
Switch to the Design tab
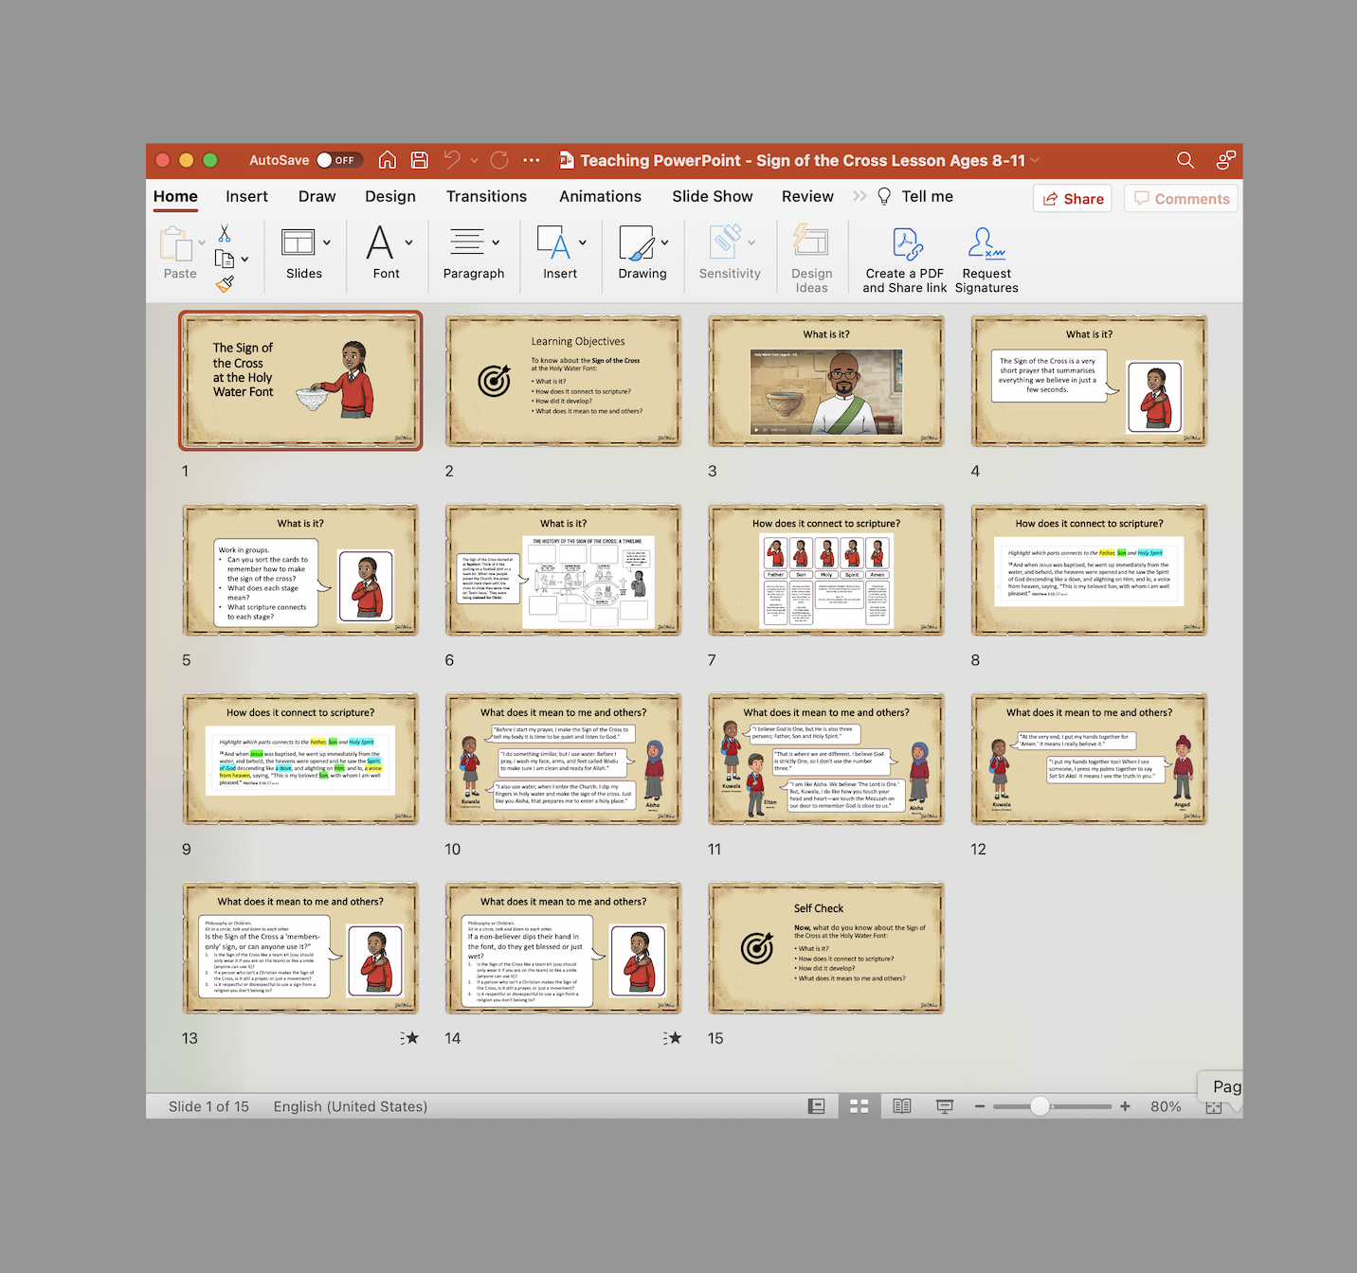click(390, 196)
